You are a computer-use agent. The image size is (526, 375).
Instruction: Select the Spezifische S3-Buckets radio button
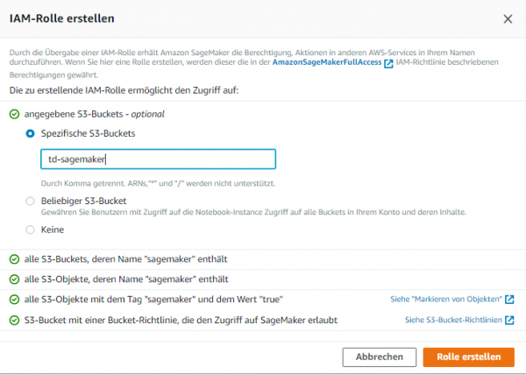[x=30, y=133]
